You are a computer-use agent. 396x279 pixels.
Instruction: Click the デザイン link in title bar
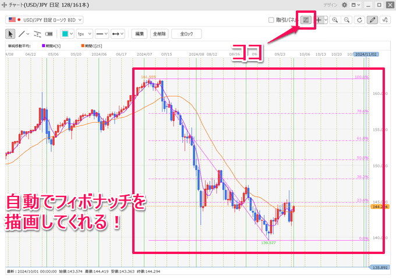point(330,5)
